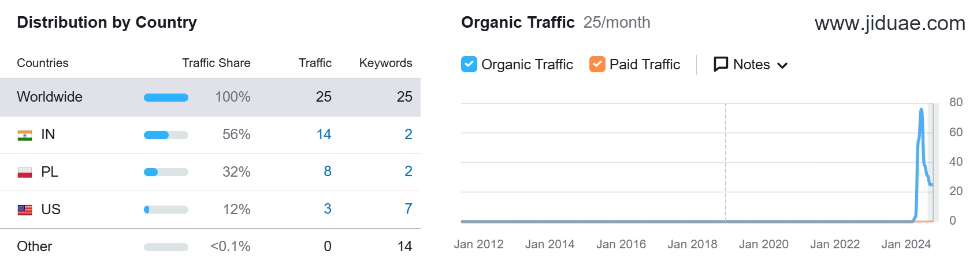Open US keywords value 7 link
Image resolution: width=977 pixels, height=261 pixels.
[408, 209]
